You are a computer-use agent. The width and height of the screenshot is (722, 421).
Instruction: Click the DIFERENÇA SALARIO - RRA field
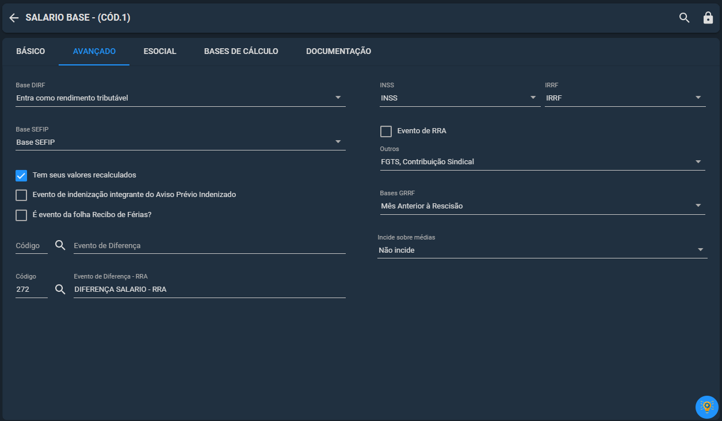209,289
